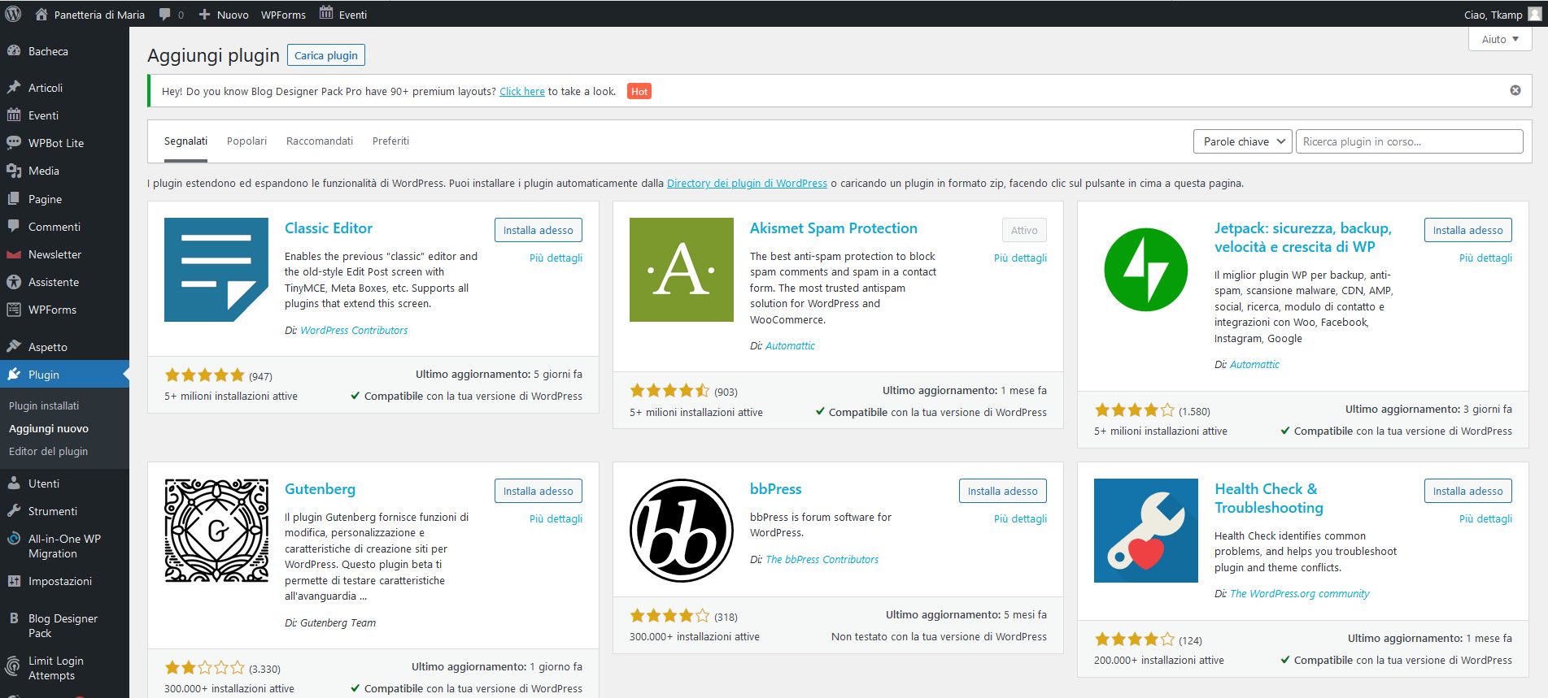Open the Jetpack plugin logo

tap(1146, 270)
